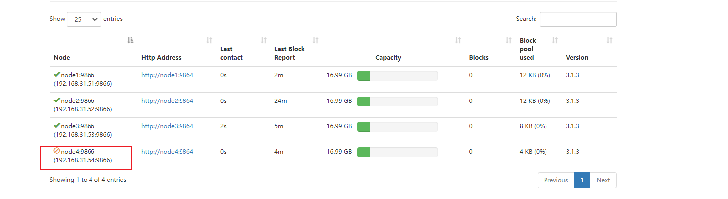Sort by the Last Block Report icon
The width and height of the screenshot is (728, 199).
click(x=315, y=40)
